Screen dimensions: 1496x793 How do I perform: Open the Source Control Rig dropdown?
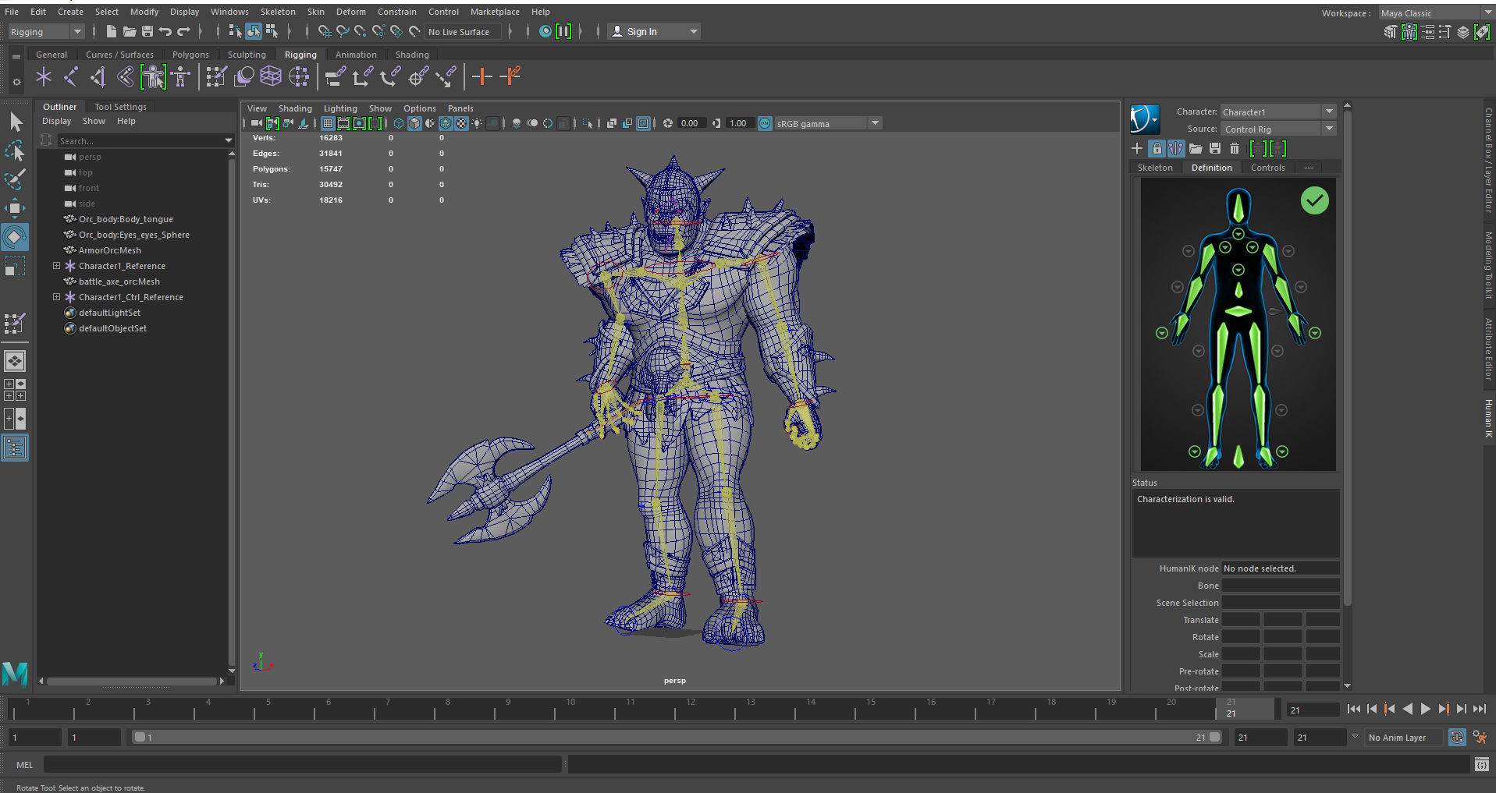coord(1278,129)
